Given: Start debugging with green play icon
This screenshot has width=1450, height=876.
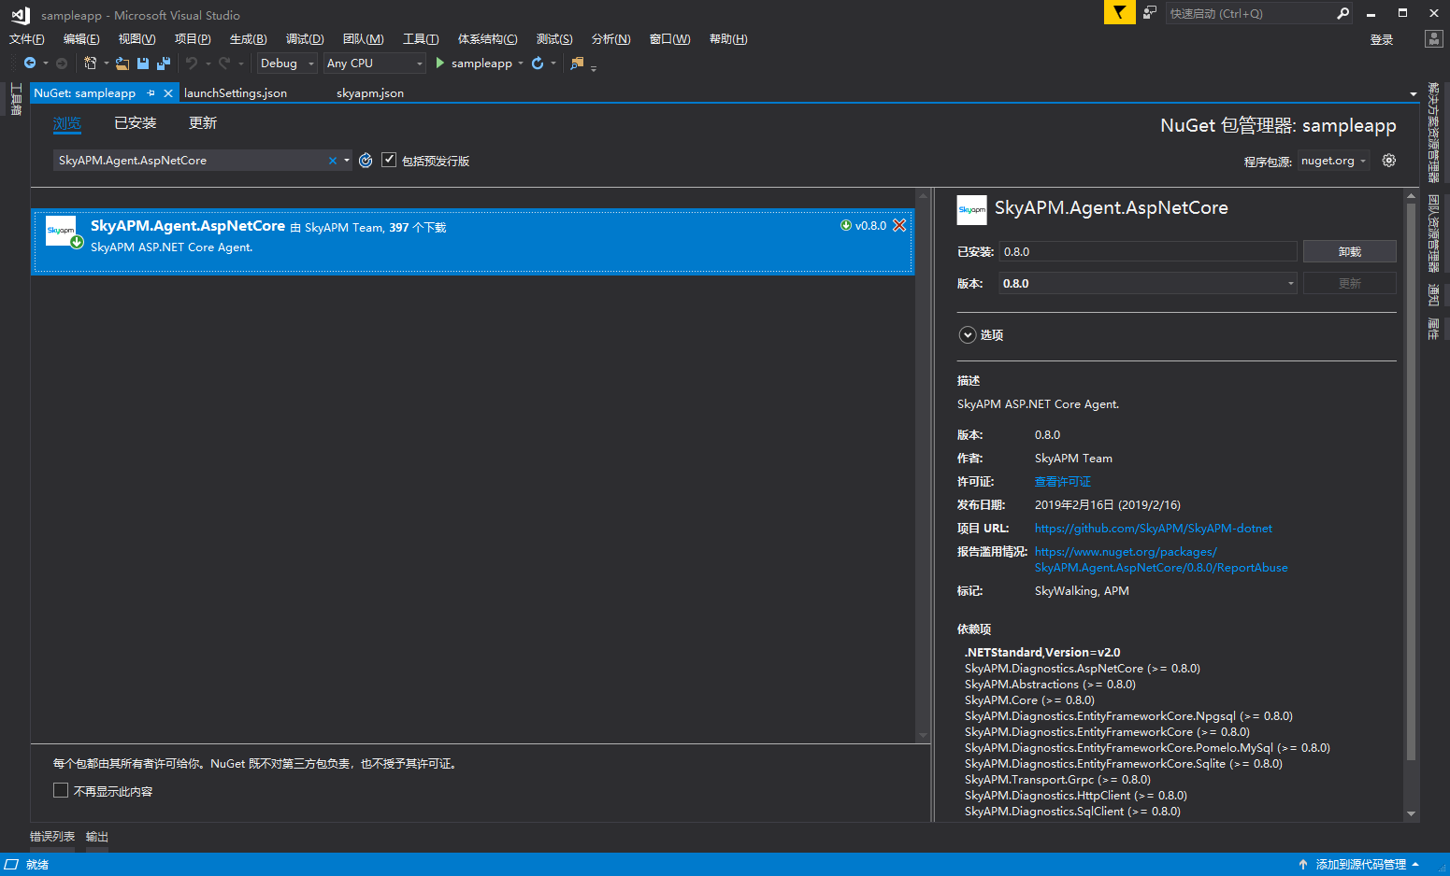Looking at the screenshot, I should [440, 63].
